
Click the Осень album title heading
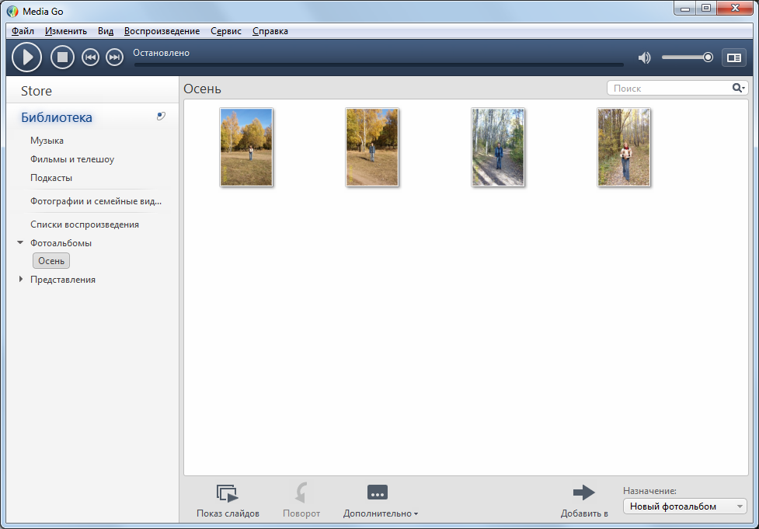[202, 89]
